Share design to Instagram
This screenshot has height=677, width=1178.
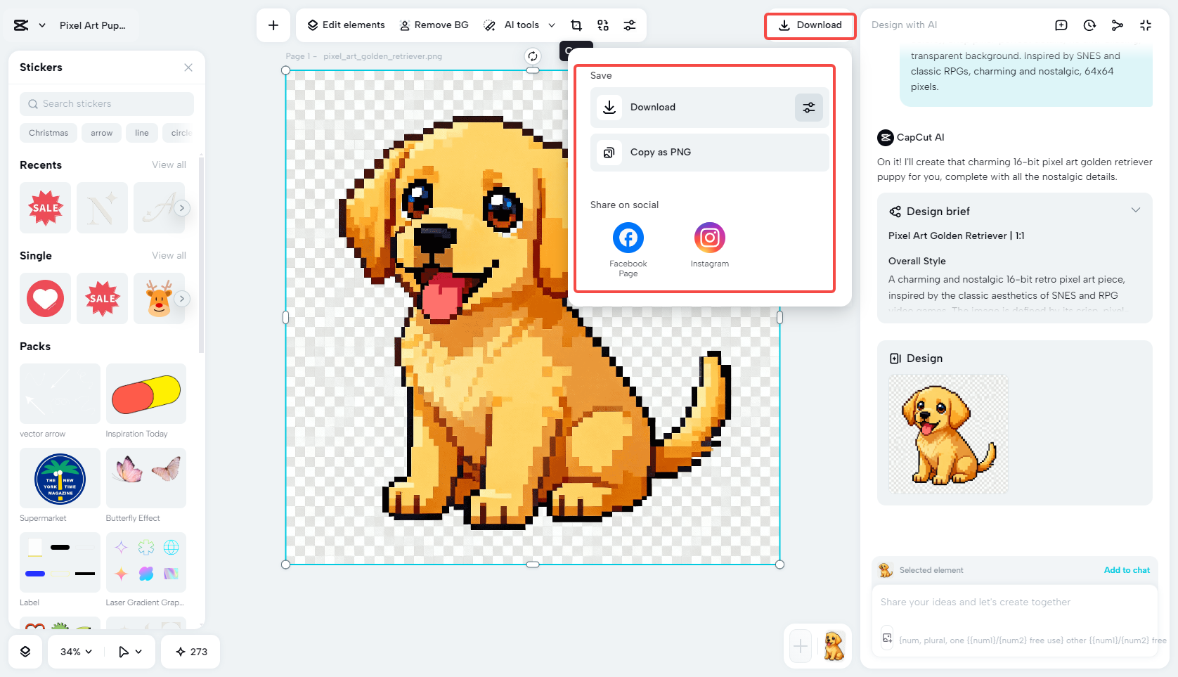click(709, 238)
